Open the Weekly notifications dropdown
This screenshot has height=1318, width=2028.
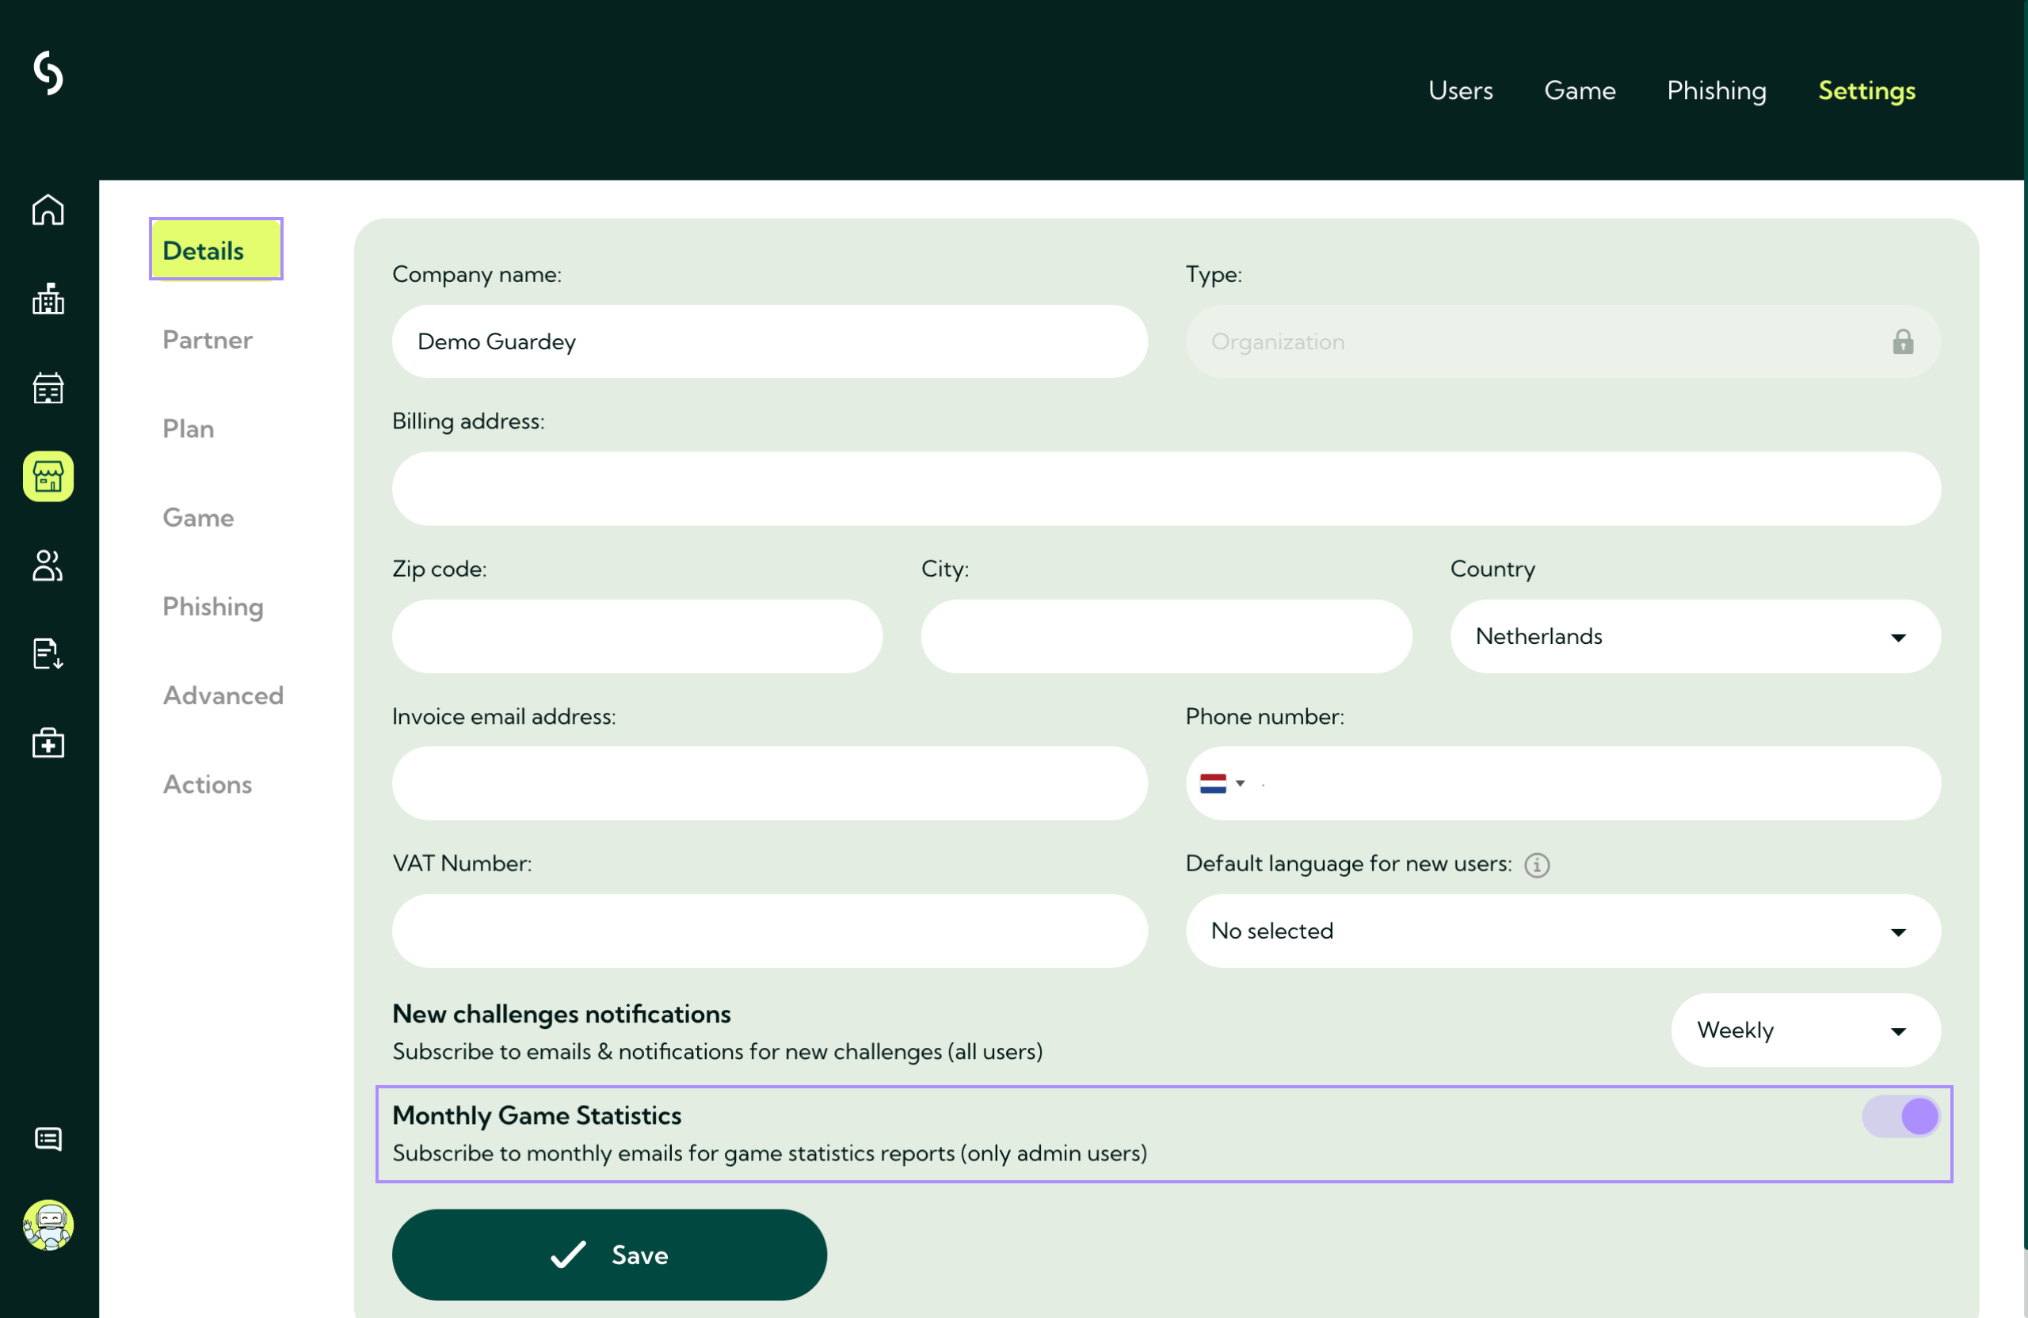(1805, 1030)
